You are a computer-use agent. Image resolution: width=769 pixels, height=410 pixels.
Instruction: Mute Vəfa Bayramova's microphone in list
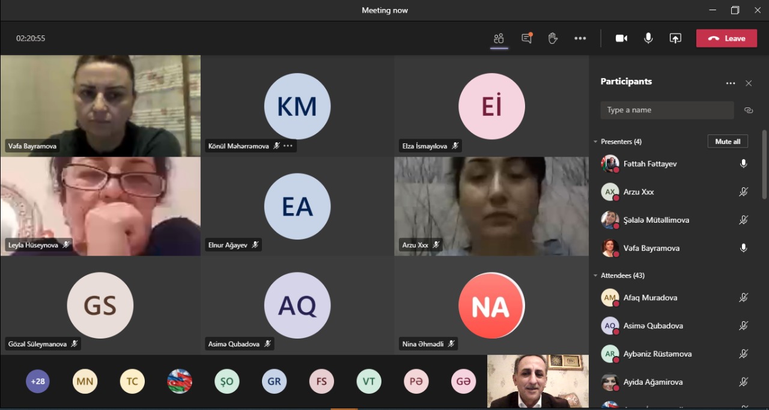[743, 248]
